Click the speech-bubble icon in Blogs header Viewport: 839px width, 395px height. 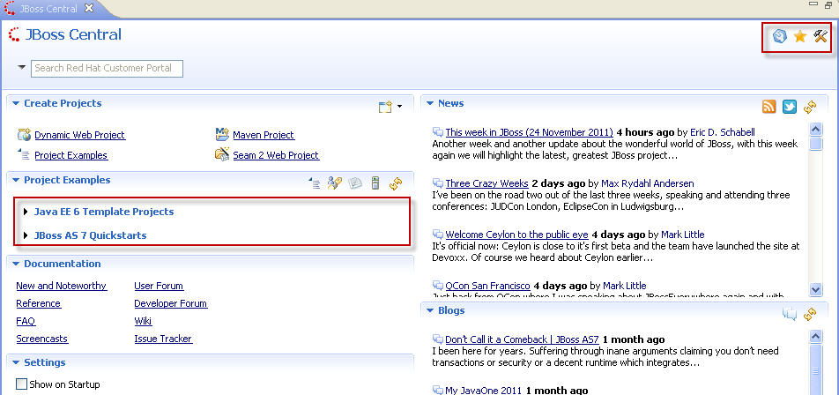click(x=790, y=314)
